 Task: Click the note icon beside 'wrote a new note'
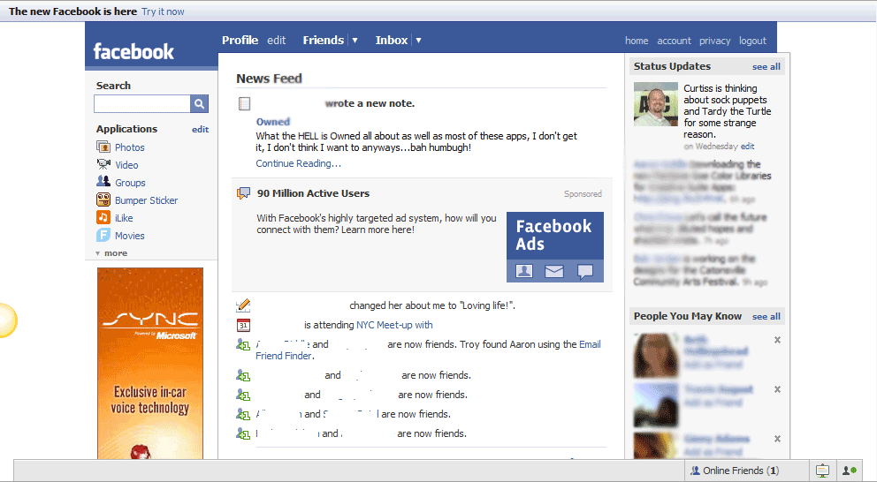(x=244, y=103)
